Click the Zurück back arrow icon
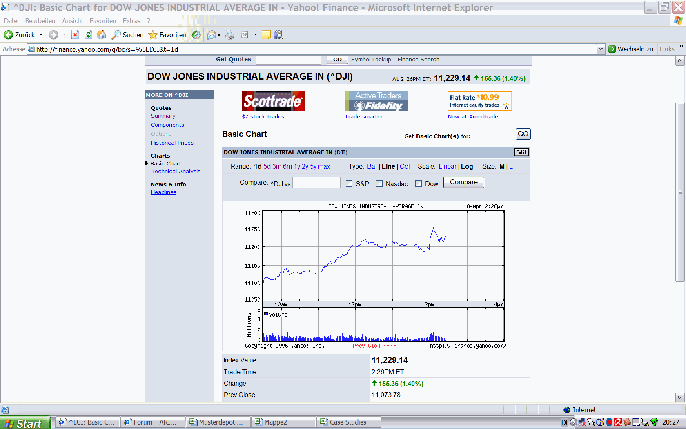The width and height of the screenshot is (686, 429). [8, 35]
